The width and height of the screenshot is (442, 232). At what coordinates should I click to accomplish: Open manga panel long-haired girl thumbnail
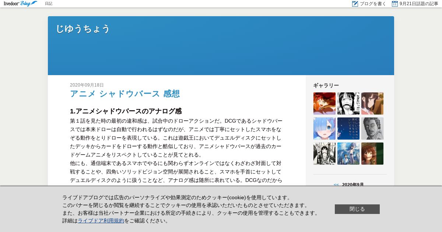pyautogui.click(x=325, y=154)
